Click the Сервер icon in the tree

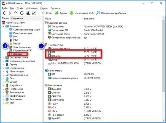coord(7,65)
